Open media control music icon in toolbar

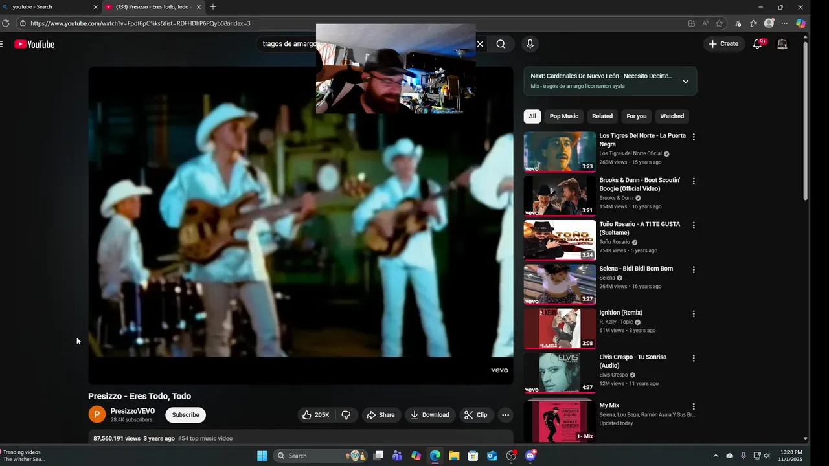coord(738,23)
